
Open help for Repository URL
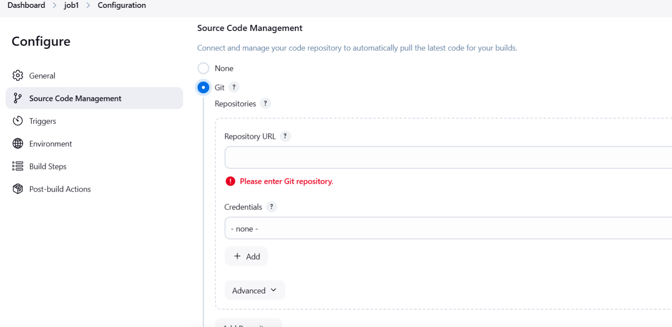pyautogui.click(x=285, y=136)
